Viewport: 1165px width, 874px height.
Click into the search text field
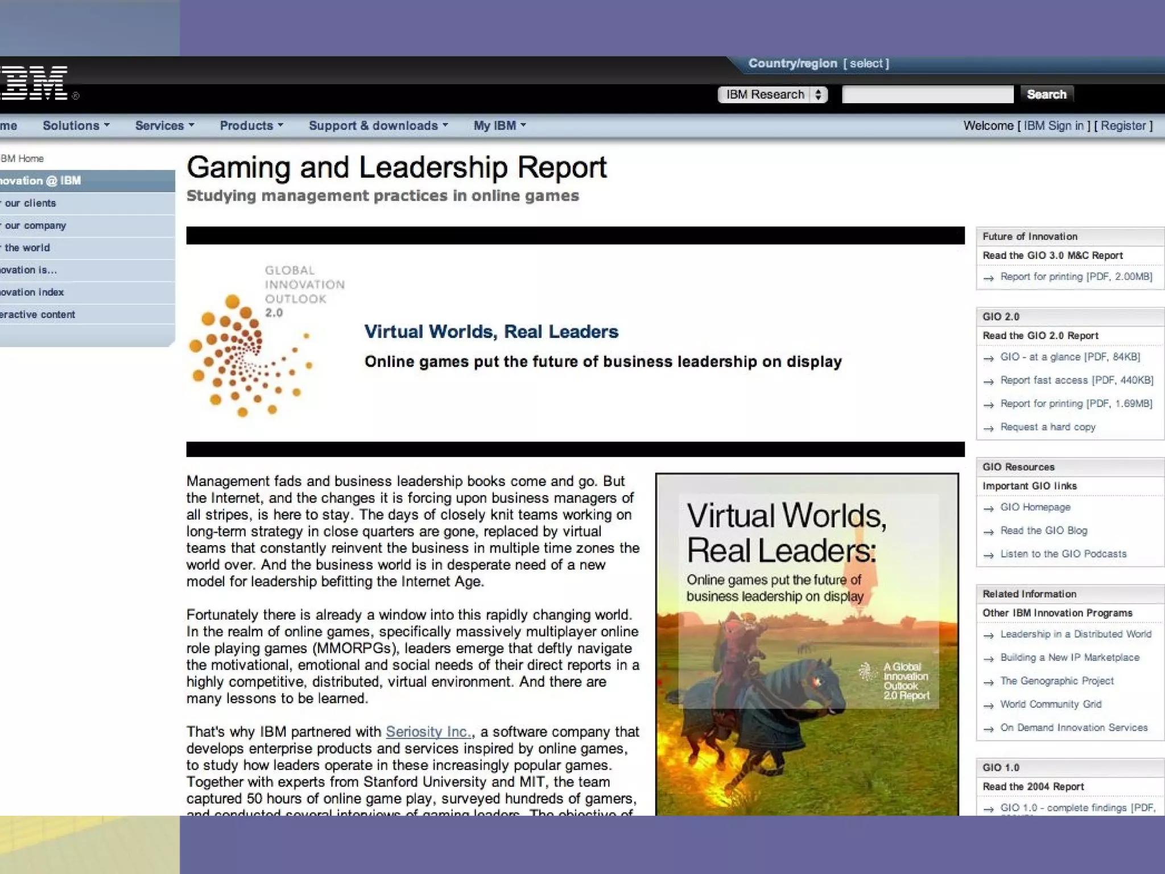click(x=927, y=94)
